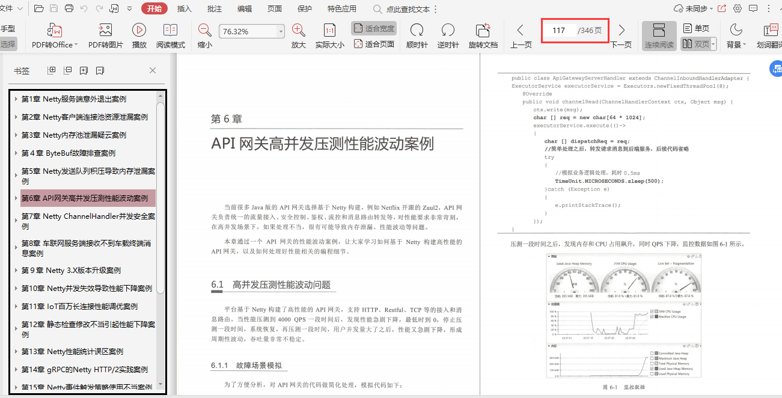Open bookmark 第7章 Netty ChannelHandler并发安全案例
782x398 pixels.
pos(88,221)
